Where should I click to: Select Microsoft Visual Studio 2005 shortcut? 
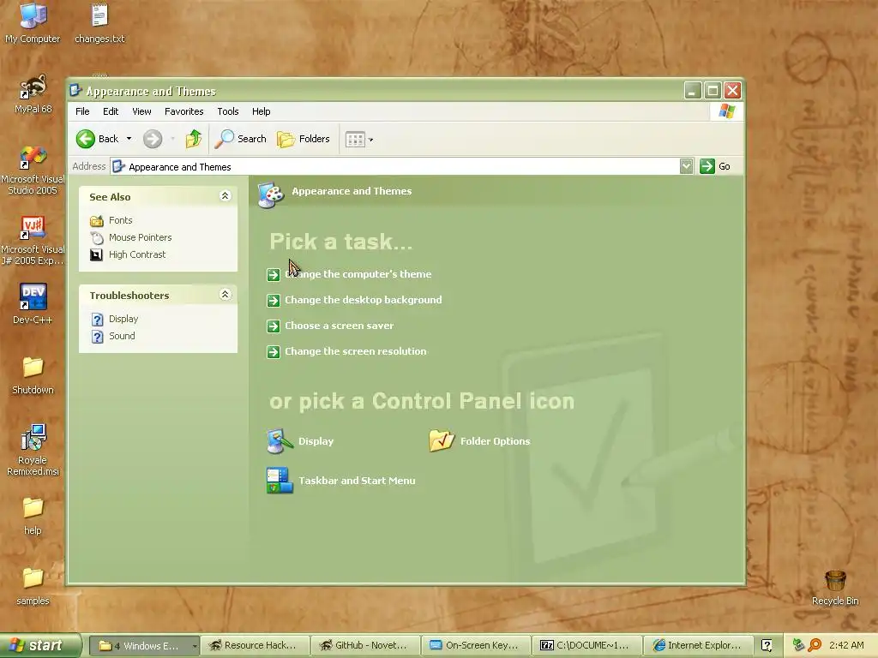click(33, 170)
